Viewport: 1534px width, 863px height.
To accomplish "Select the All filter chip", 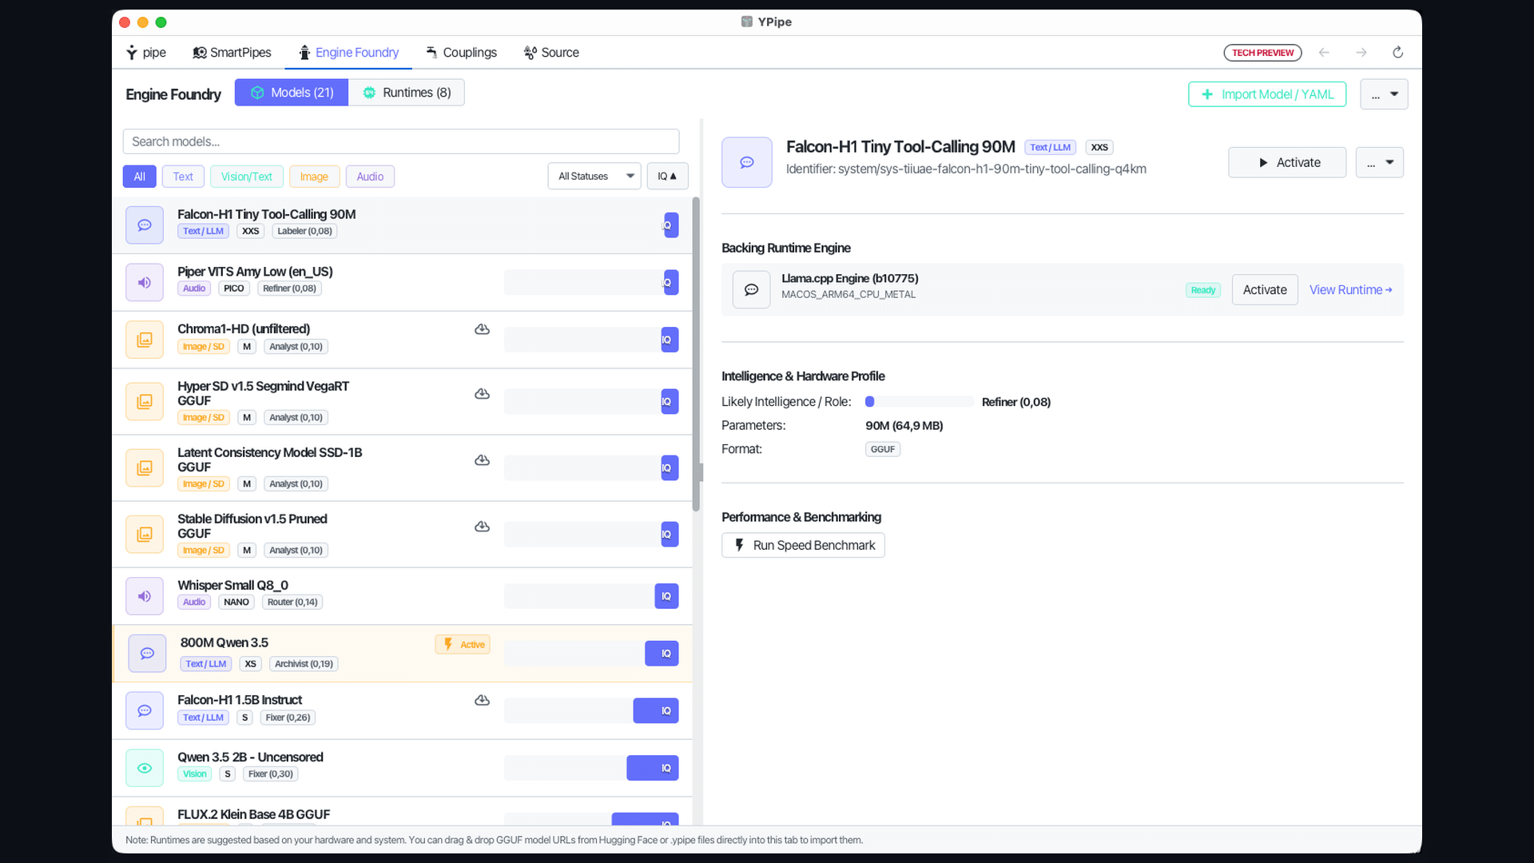I will (x=139, y=177).
